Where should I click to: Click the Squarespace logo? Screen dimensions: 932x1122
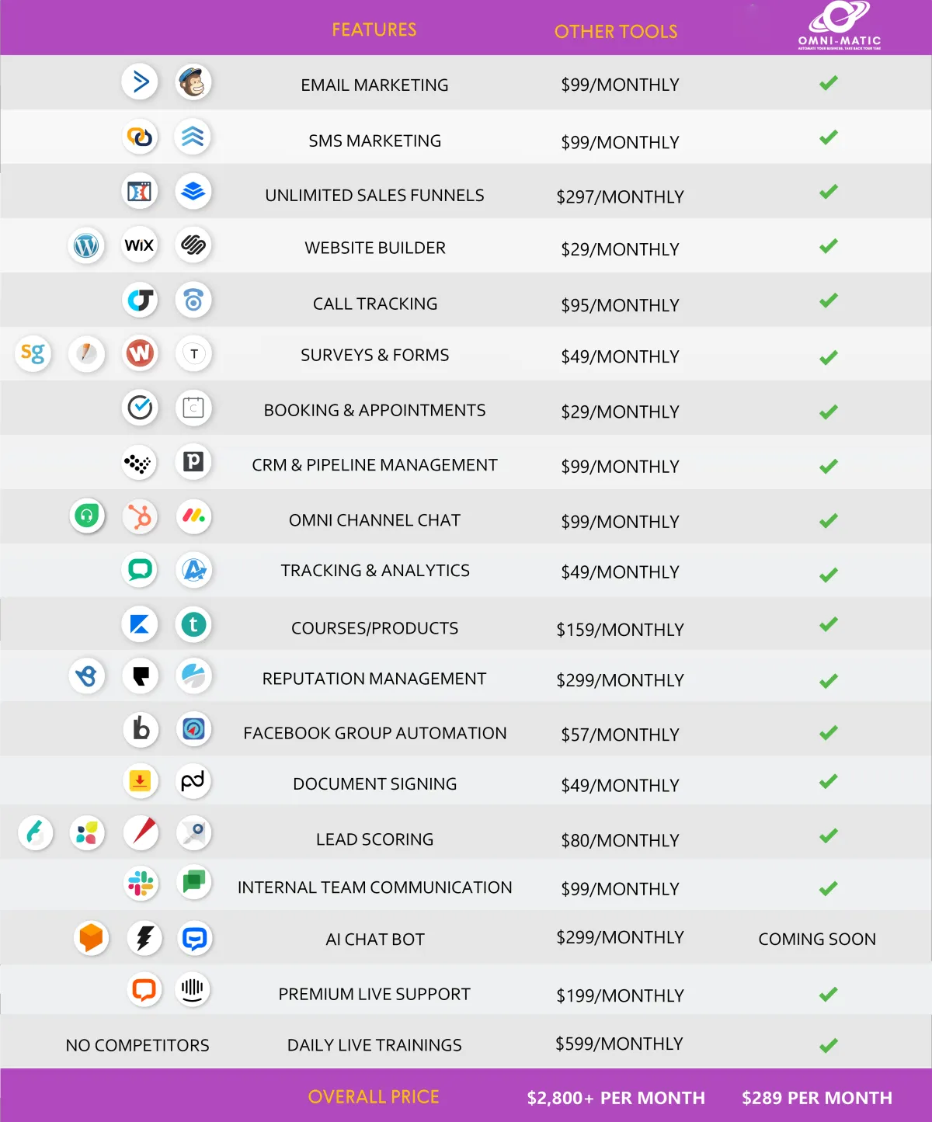coord(193,245)
